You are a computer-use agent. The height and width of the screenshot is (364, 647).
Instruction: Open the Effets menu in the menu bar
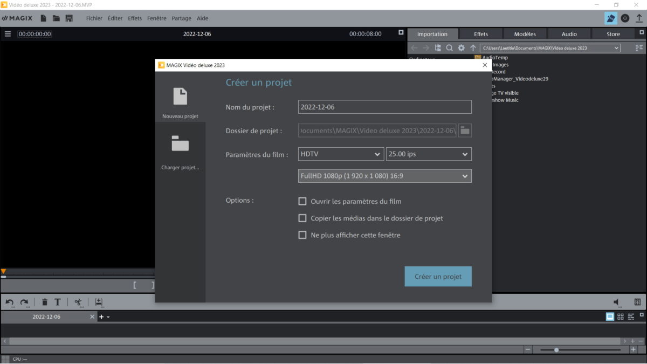point(135,18)
